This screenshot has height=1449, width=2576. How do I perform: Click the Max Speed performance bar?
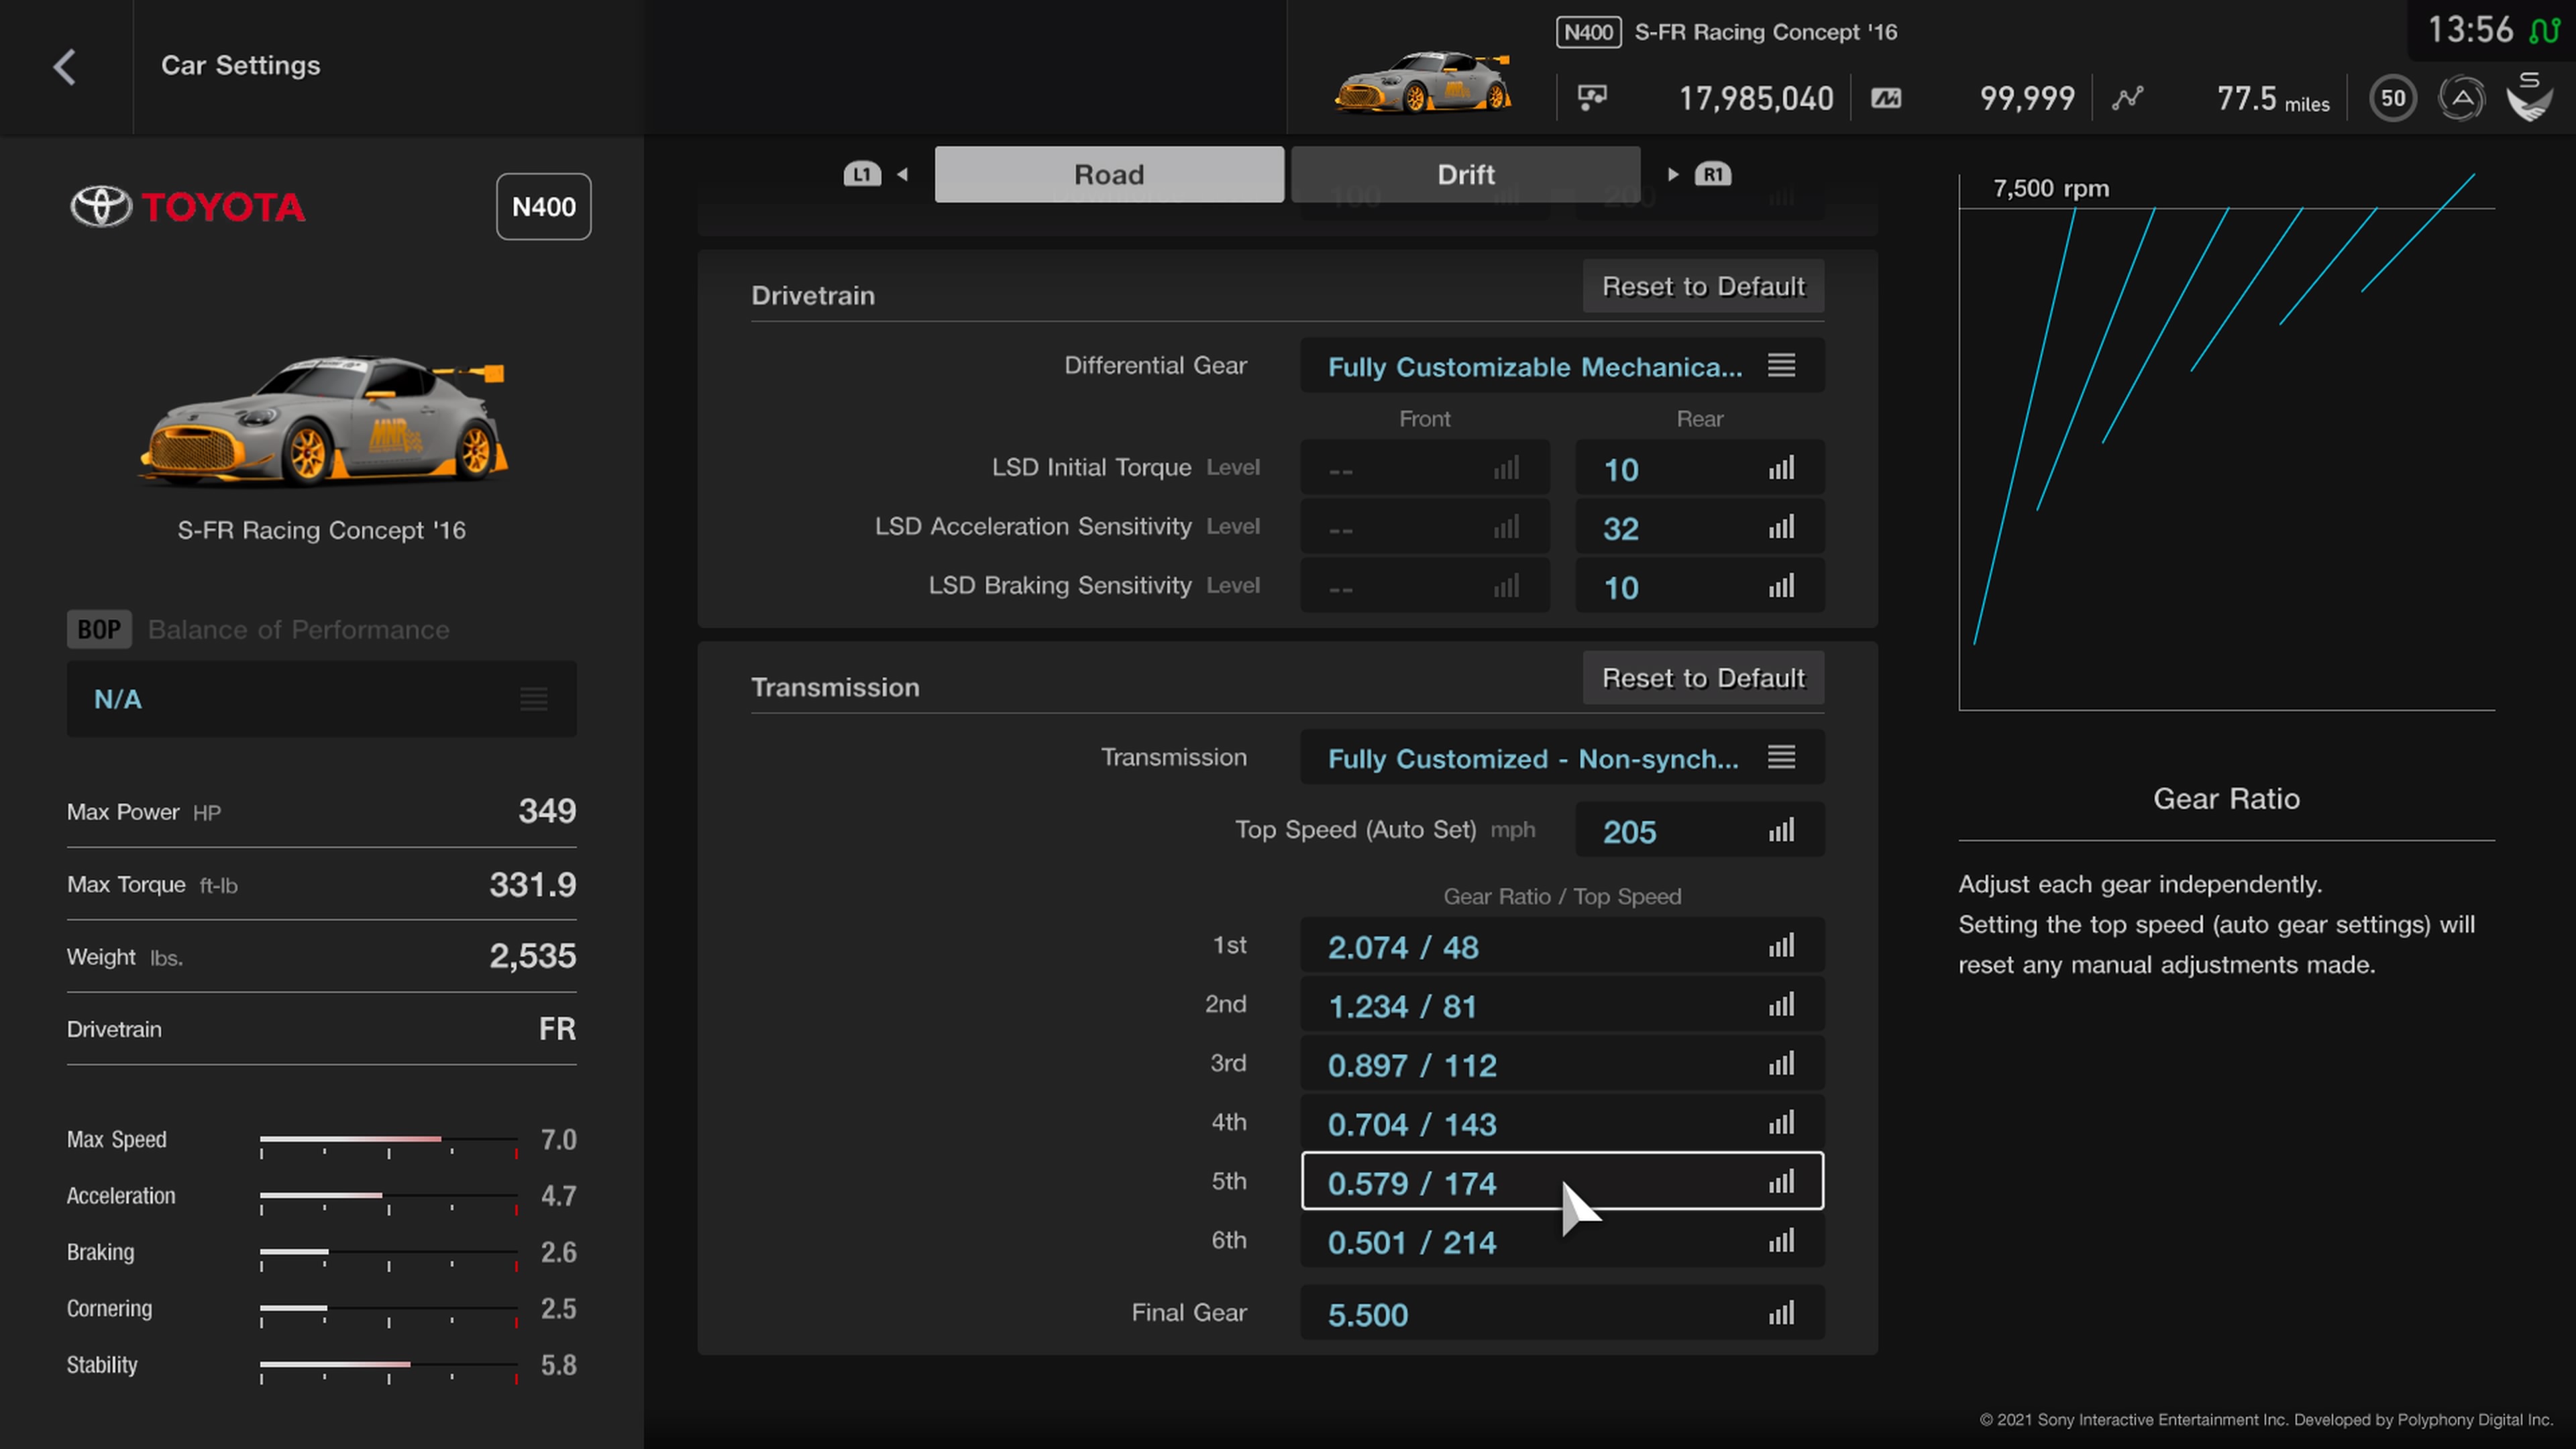(x=388, y=1140)
